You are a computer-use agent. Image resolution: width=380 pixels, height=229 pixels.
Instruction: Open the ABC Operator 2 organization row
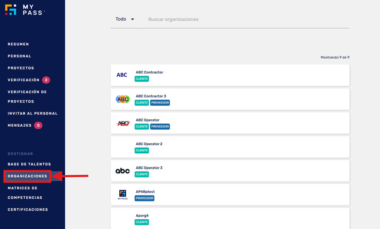(x=230, y=147)
